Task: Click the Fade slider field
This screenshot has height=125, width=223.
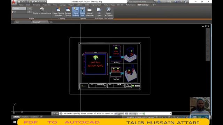Action: point(19,12)
